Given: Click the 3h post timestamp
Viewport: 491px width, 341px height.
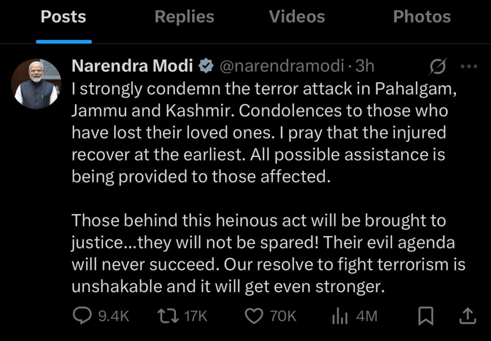Looking at the screenshot, I should [x=365, y=66].
